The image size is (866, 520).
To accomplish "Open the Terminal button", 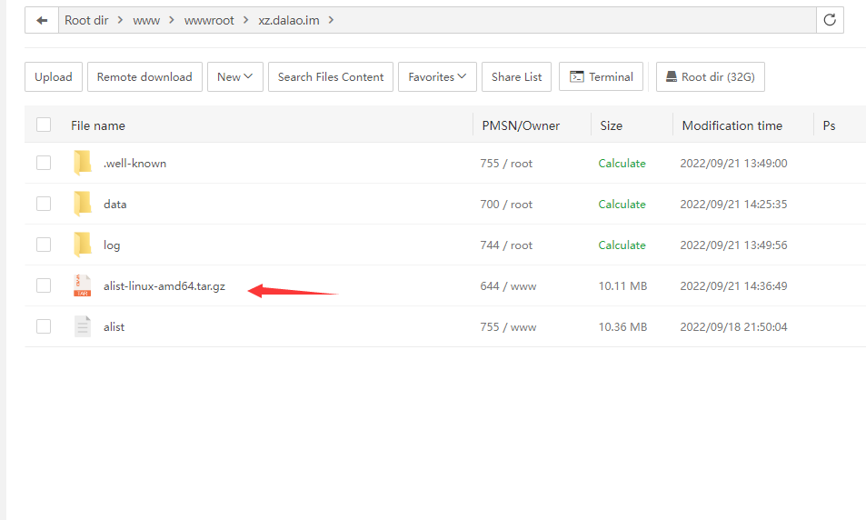I will (x=601, y=77).
